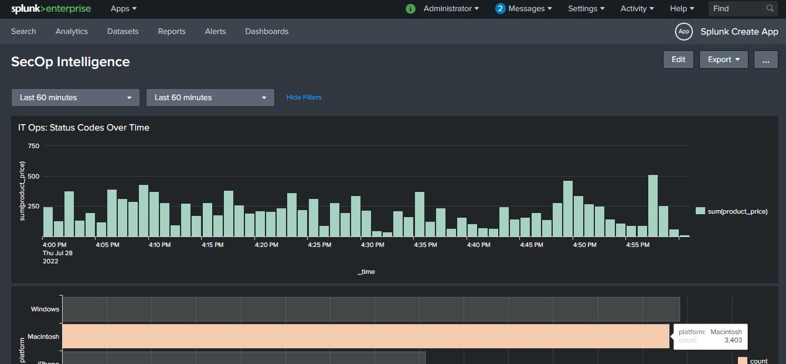Click the Hide Filters link
Screen dimensions: 786x364
coord(304,98)
